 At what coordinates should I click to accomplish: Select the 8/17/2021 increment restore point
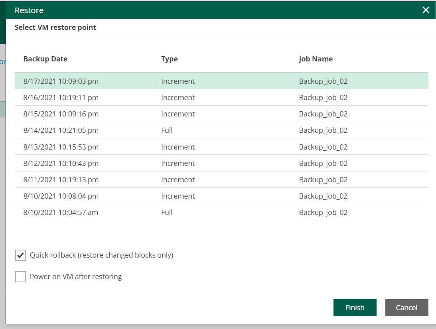(160, 81)
